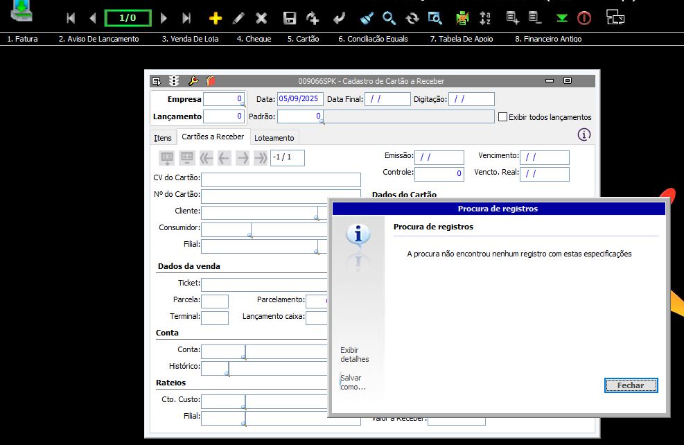
Task: Click the Lançamento number field
Action: [x=224, y=116]
